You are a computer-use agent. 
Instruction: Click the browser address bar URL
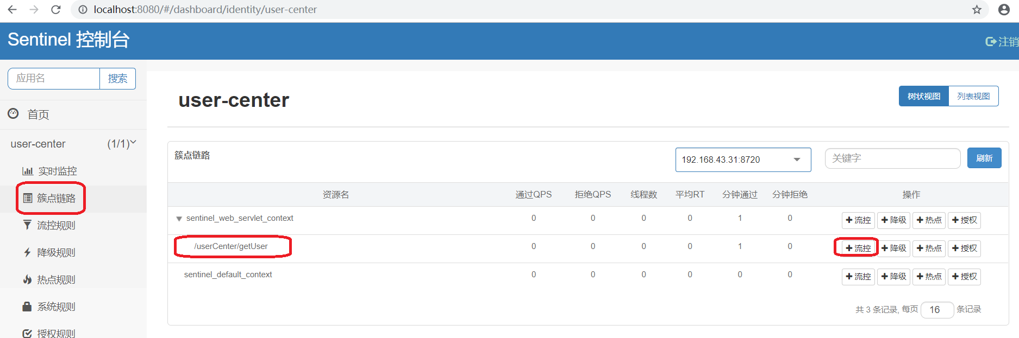click(x=205, y=10)
